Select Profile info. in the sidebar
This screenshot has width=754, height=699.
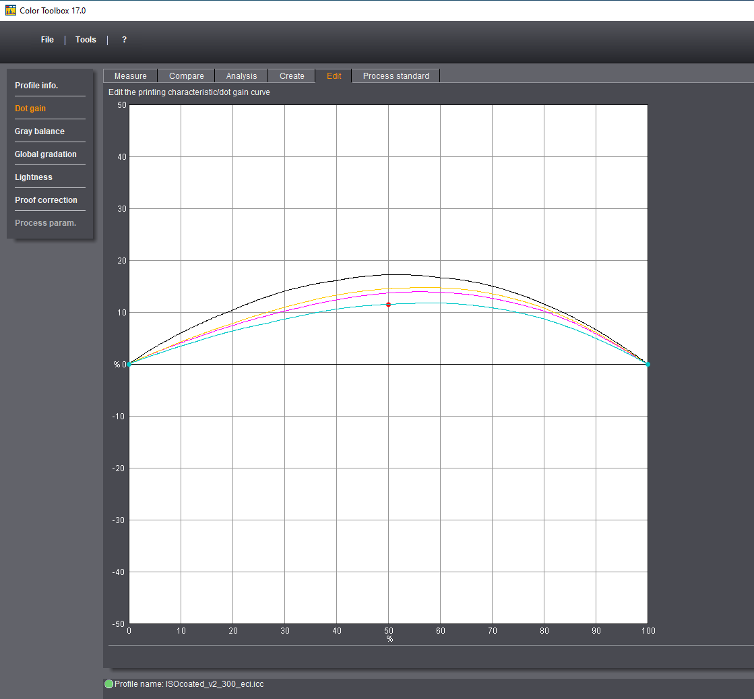point(36,86)
